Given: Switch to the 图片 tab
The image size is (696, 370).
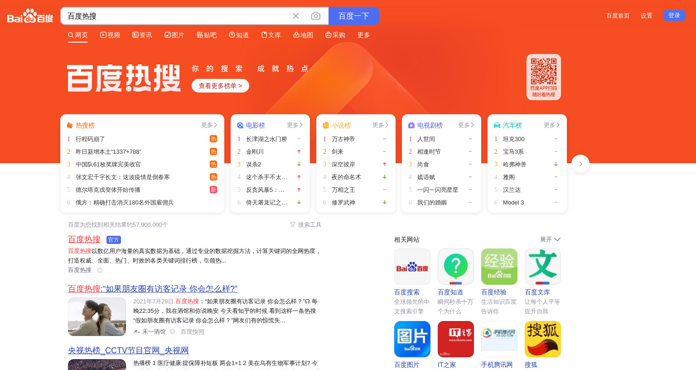Looking at the screenshot, I should 174,35.
